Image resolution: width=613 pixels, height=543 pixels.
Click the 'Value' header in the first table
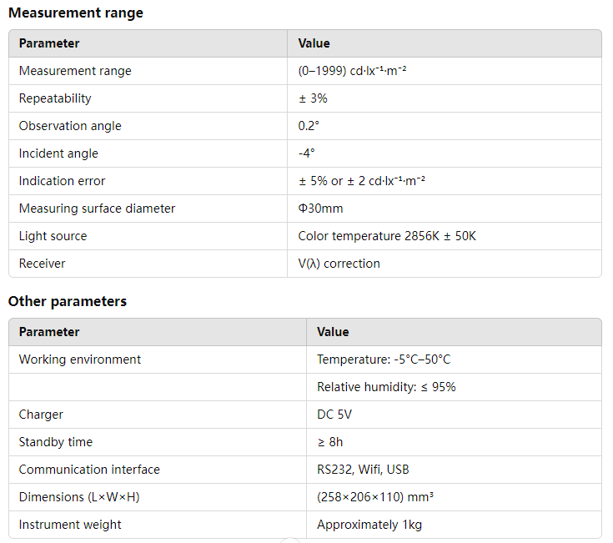[314, 43]
